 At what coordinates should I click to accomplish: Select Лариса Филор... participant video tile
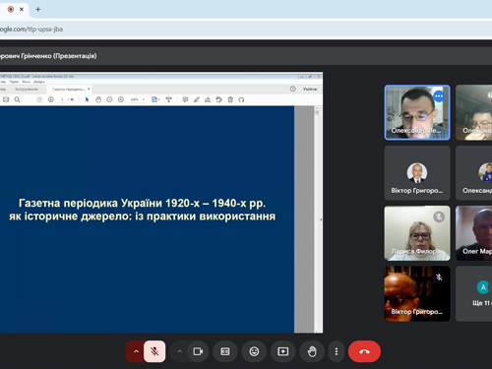(x=417, y=233)
